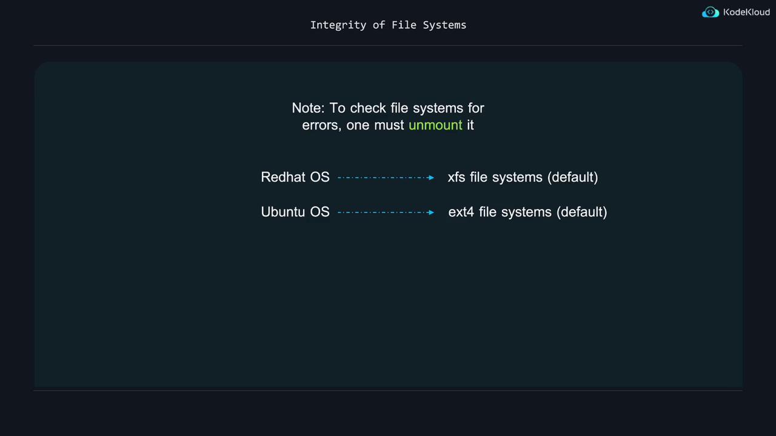The width and height of the screenshot is (776, 436).
Task: Select the Ubuntu OS label
Action: 295,212
